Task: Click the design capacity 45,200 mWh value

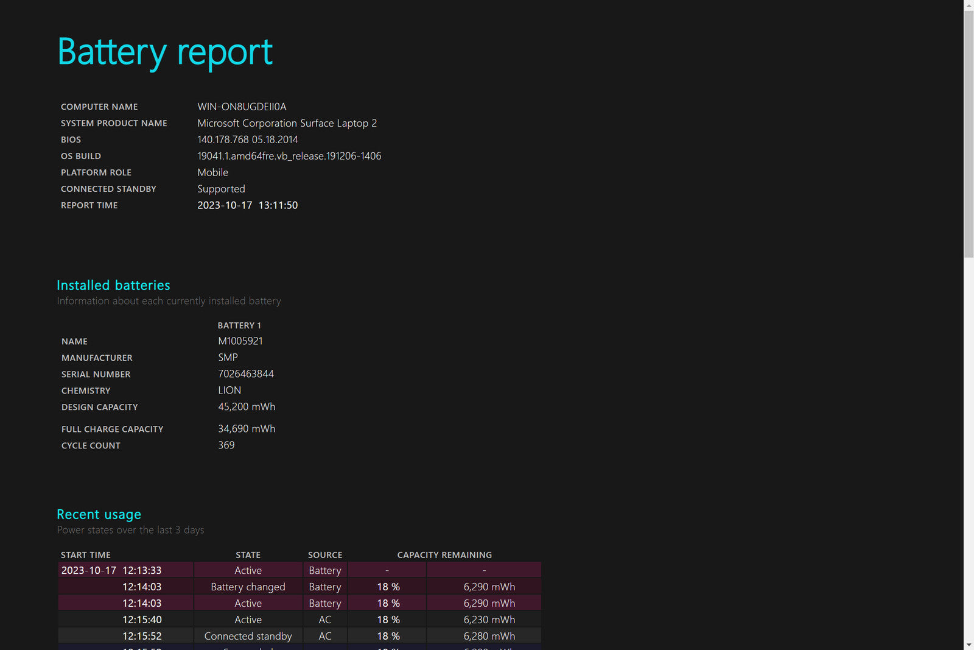Action: tap(247, 407)
